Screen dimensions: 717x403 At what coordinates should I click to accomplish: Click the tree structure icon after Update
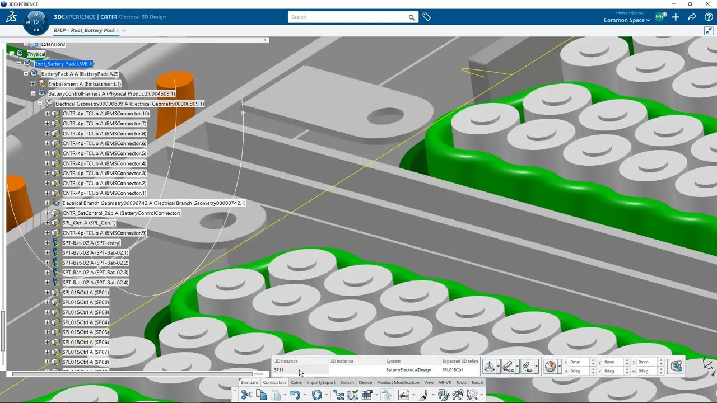click(338, 395)
